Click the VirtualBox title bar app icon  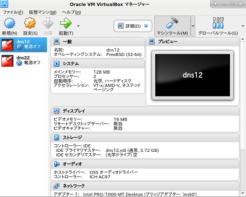[x=4, y=4]
